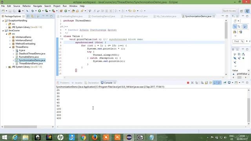Screen dimensions: 251x141
Task: Click the Package Explorer horizontal scrollbar thumb
Action: (x=20, y=127)
